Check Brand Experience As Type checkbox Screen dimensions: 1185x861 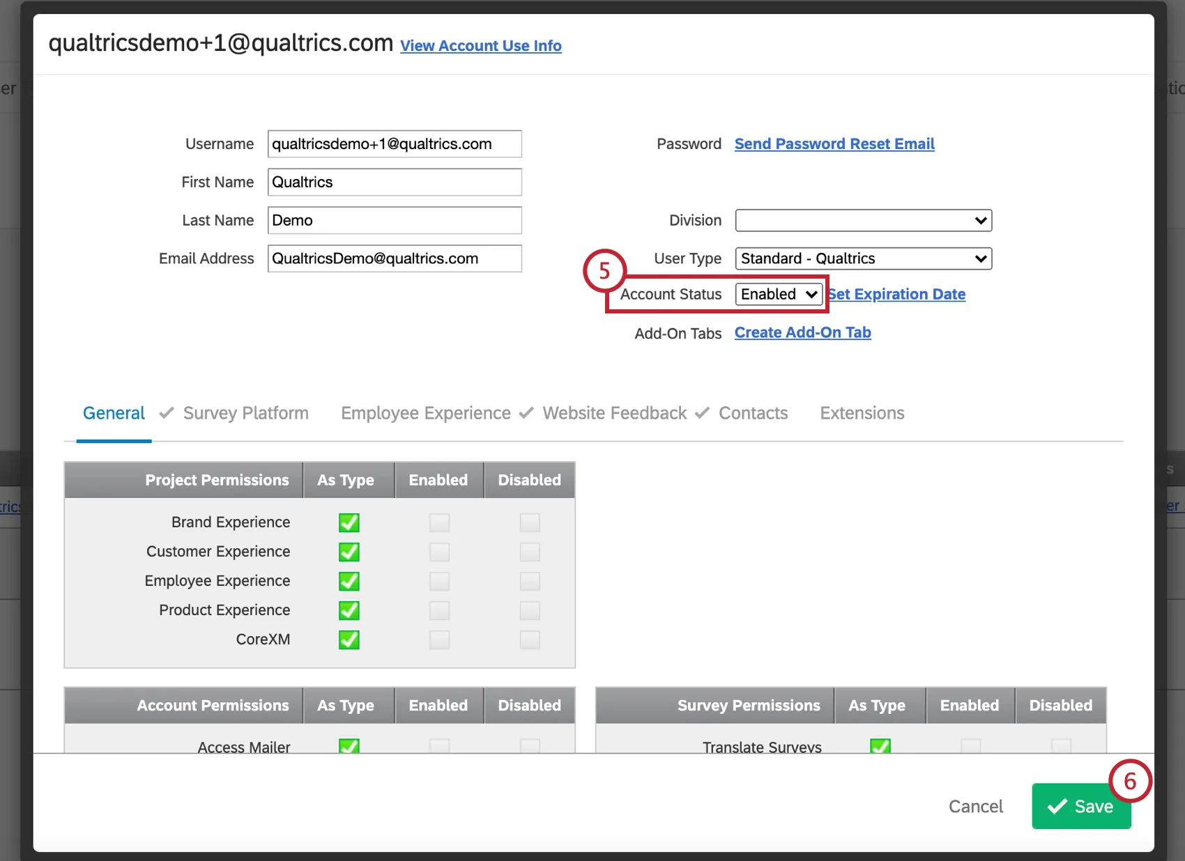[x=349, y=522]
